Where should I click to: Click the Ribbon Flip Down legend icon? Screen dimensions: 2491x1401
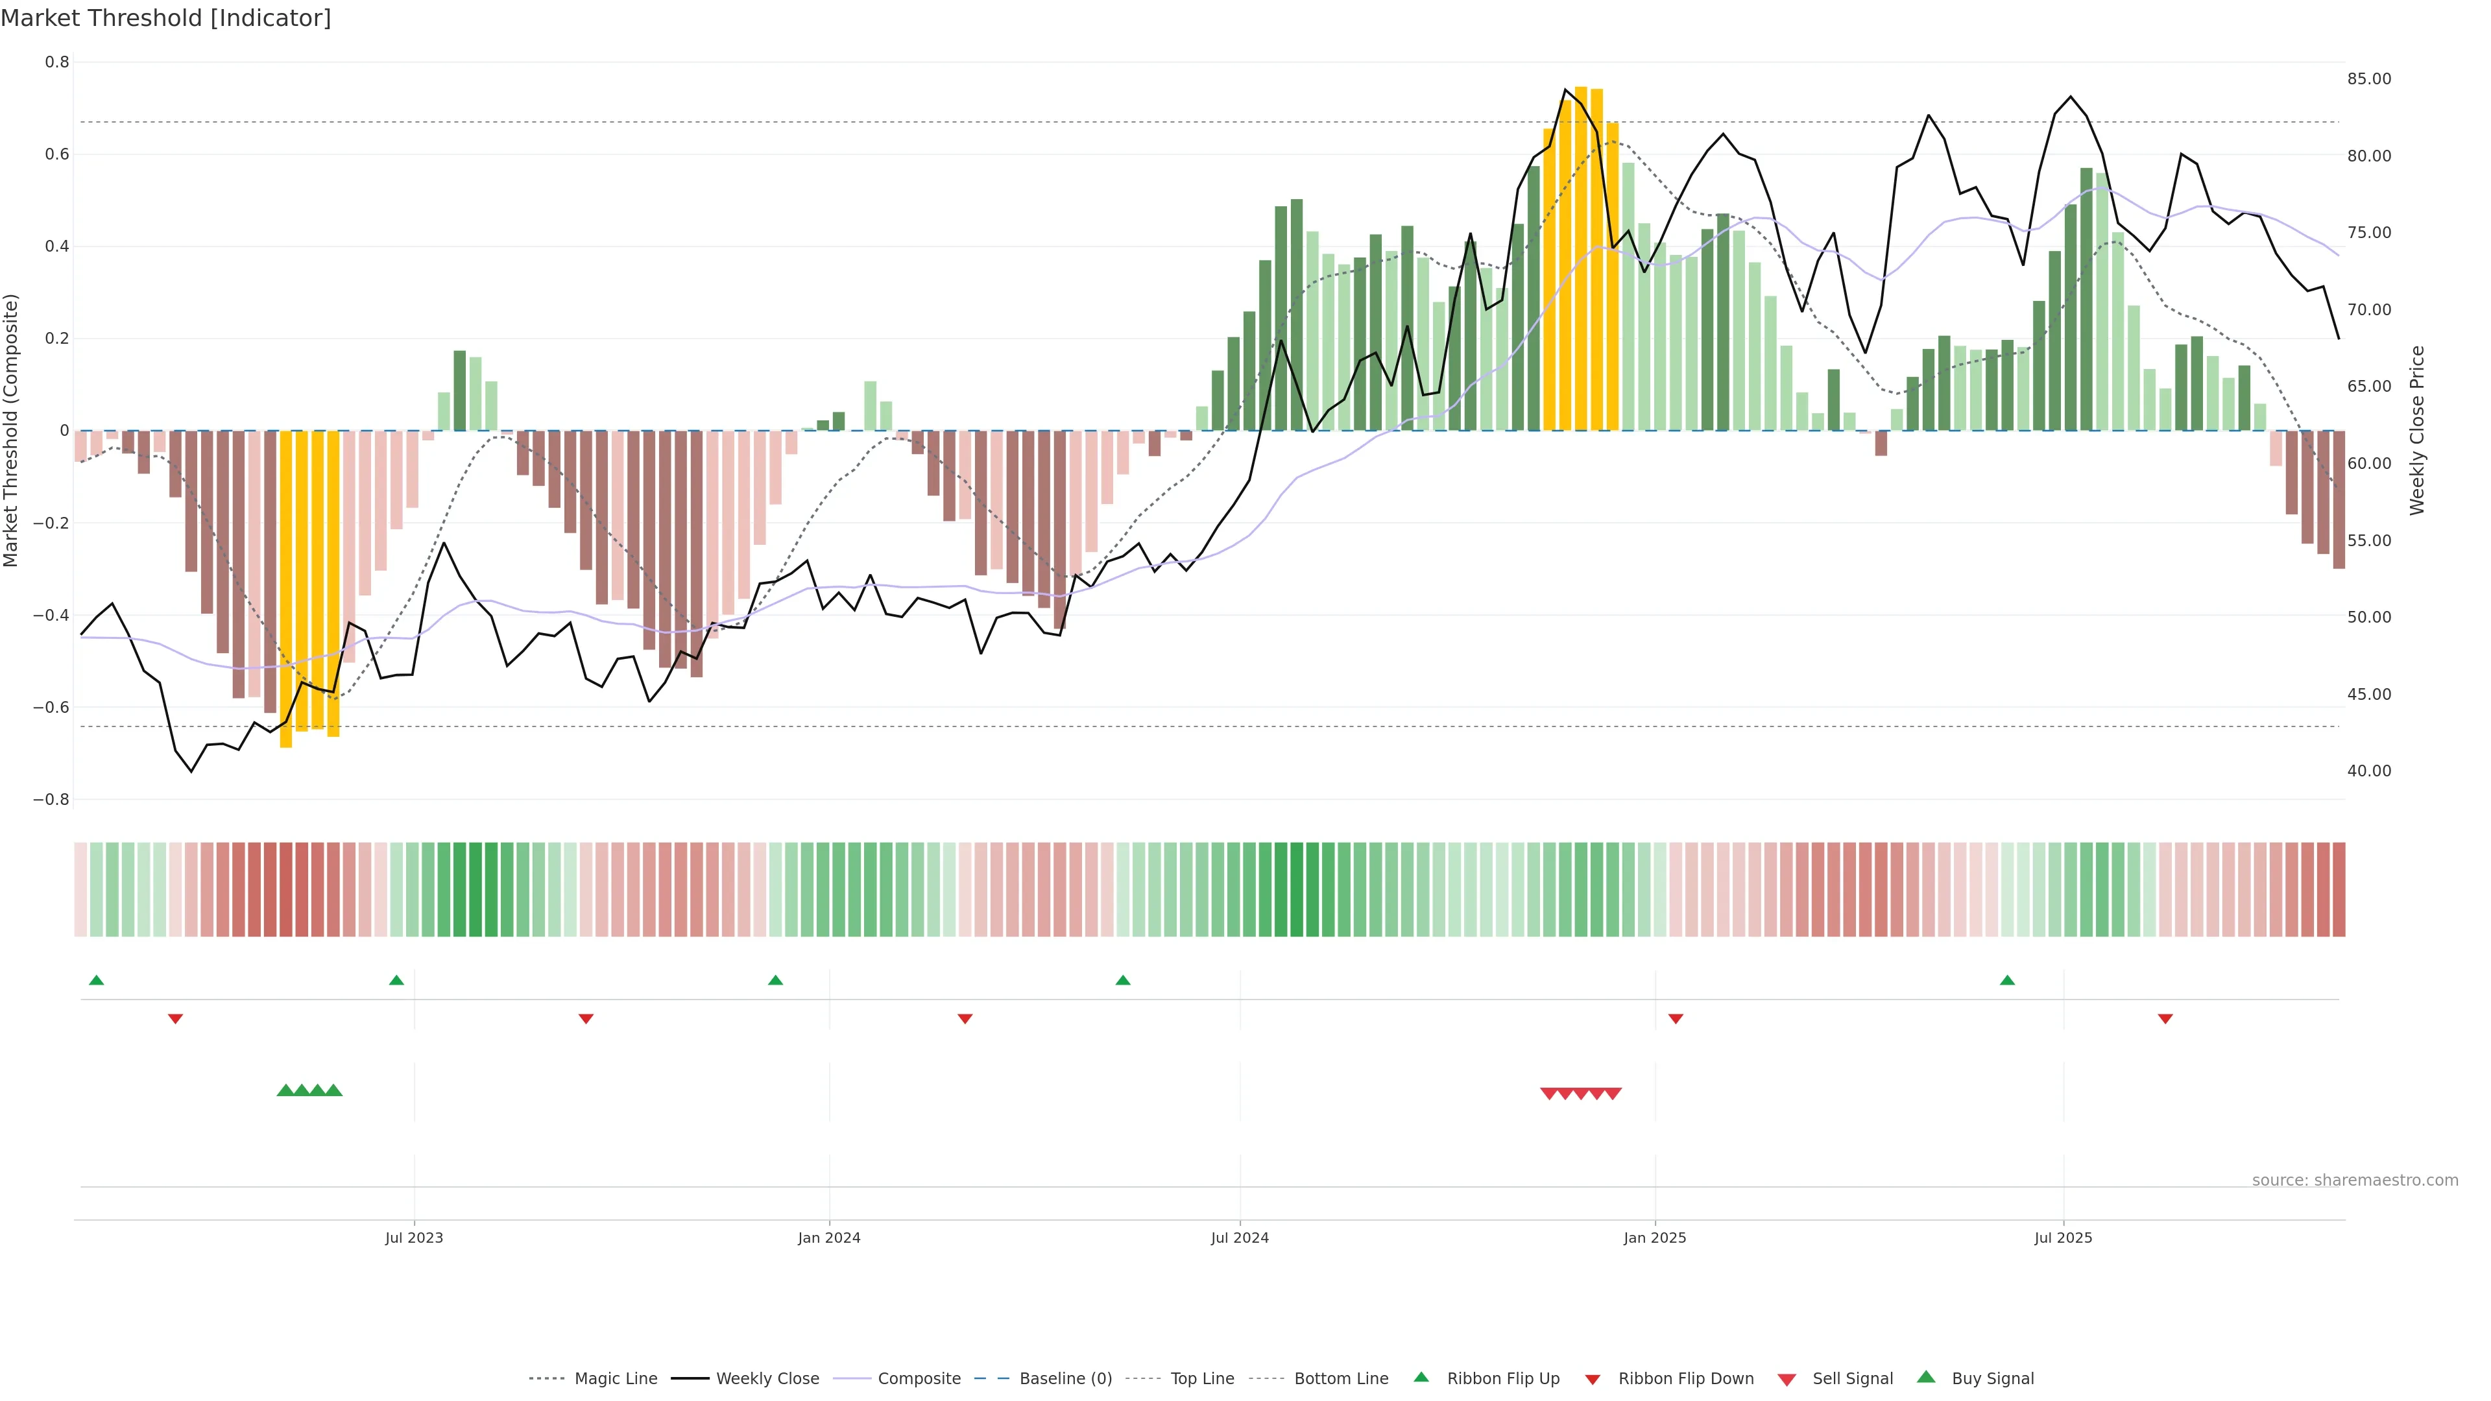click(1592, 1379)
